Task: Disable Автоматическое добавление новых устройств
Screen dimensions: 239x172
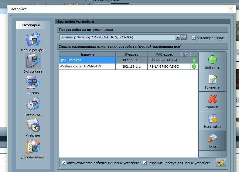Action: click(x=64, y=163)
